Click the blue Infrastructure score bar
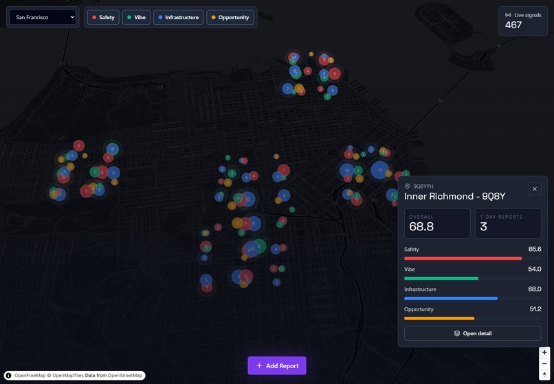Viewport: 554px width, 384px height. pos(451,298)
